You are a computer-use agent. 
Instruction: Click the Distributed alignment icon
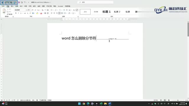[62, 13]
